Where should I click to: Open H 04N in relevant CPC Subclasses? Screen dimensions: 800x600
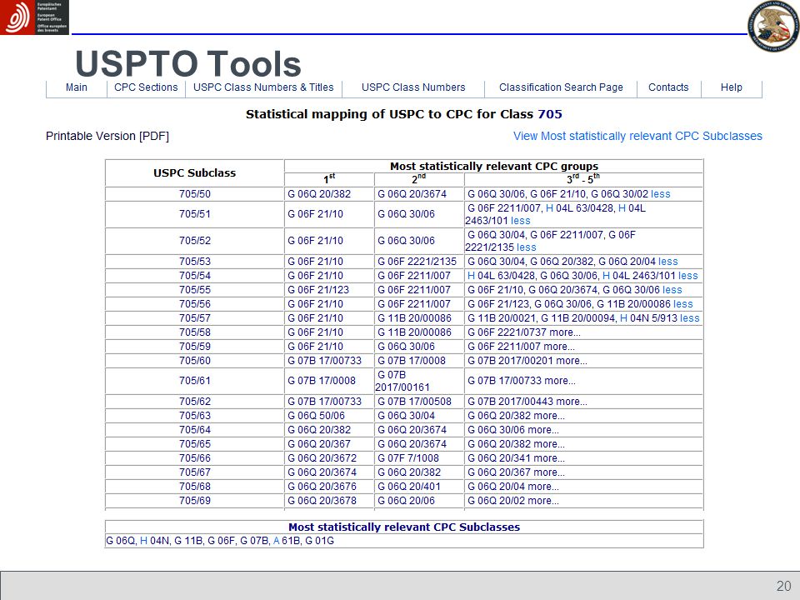155,541
